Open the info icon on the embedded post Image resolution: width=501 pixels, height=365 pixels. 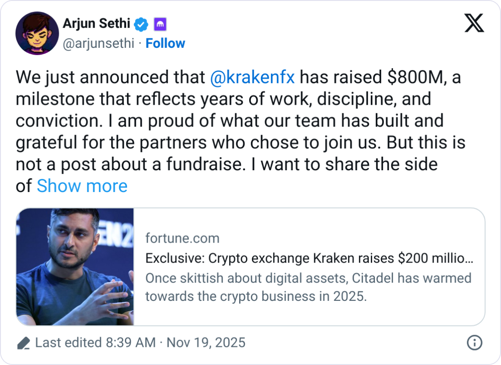pos(475,342)
